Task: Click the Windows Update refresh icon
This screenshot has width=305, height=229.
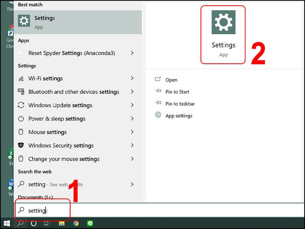Action: (21, 105)
